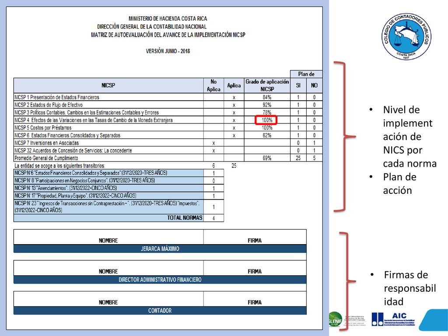Click the 'CONTADOR' bar

160,310
